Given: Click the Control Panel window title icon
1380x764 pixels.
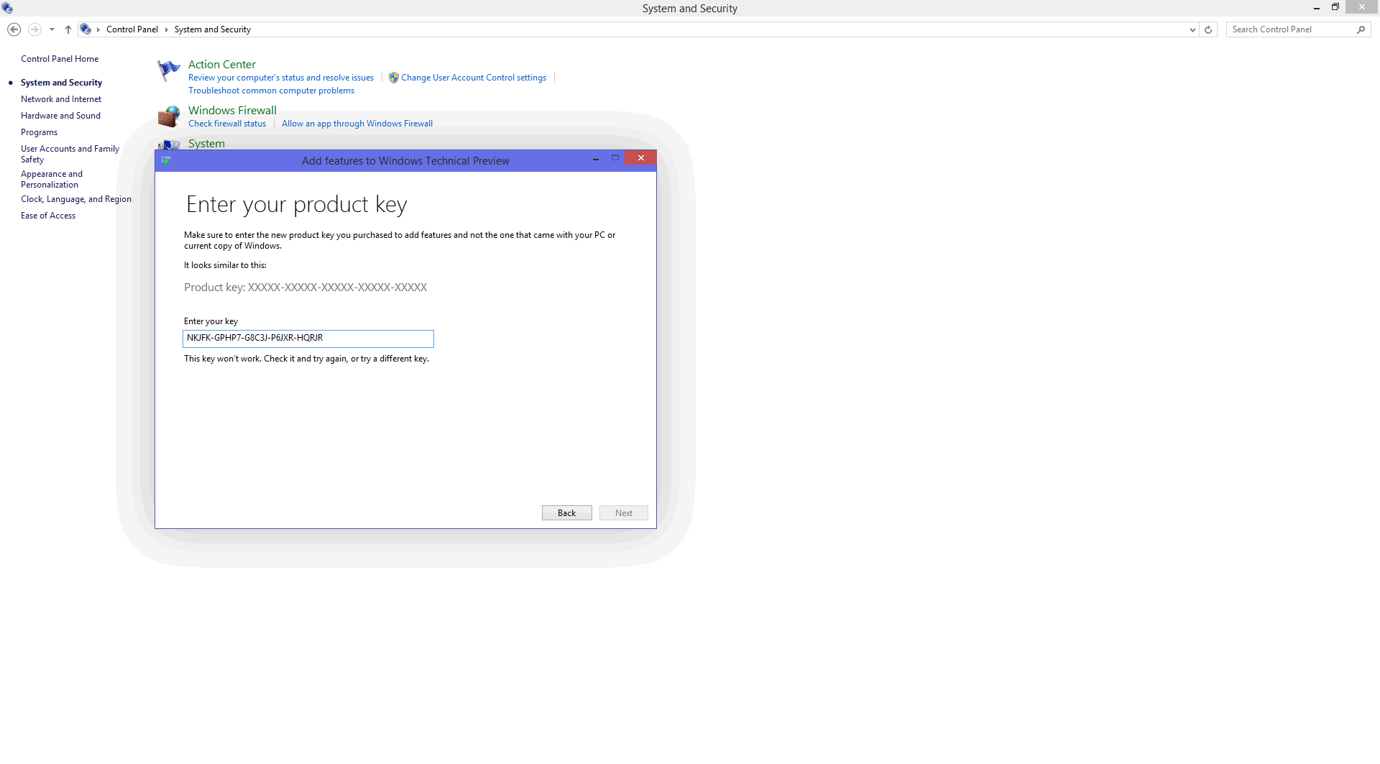Looking at the screenshot, I should [7, 8].
